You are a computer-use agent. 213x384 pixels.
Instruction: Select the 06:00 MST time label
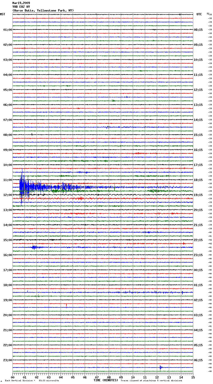(8, 105)
